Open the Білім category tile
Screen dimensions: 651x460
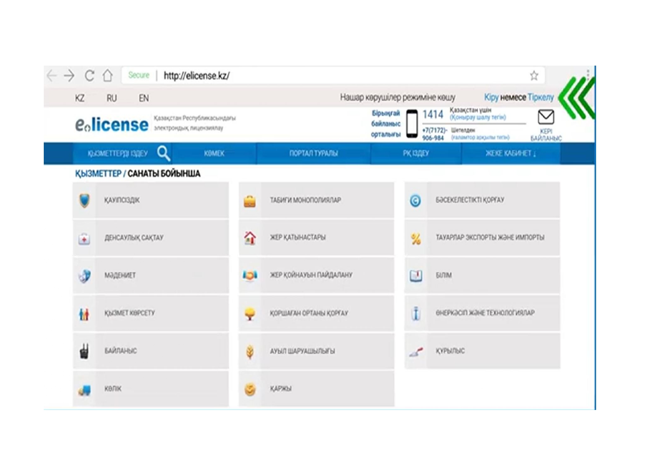[482, 275]
